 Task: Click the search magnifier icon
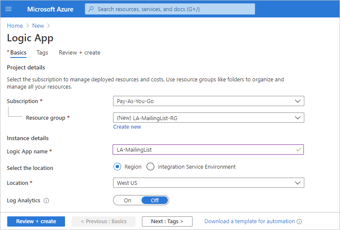[91, 9]
